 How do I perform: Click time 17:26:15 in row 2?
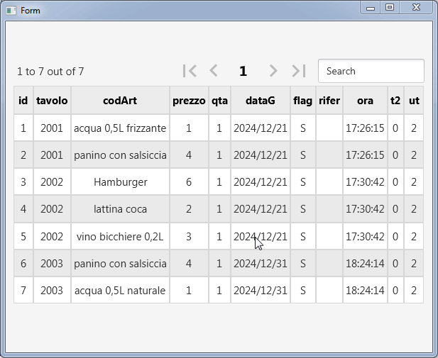(x=365, y=155)
